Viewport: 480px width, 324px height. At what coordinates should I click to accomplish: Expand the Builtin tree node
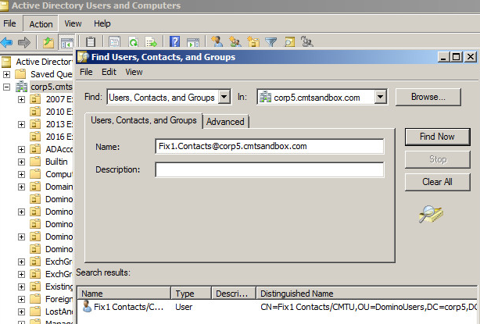21,162
